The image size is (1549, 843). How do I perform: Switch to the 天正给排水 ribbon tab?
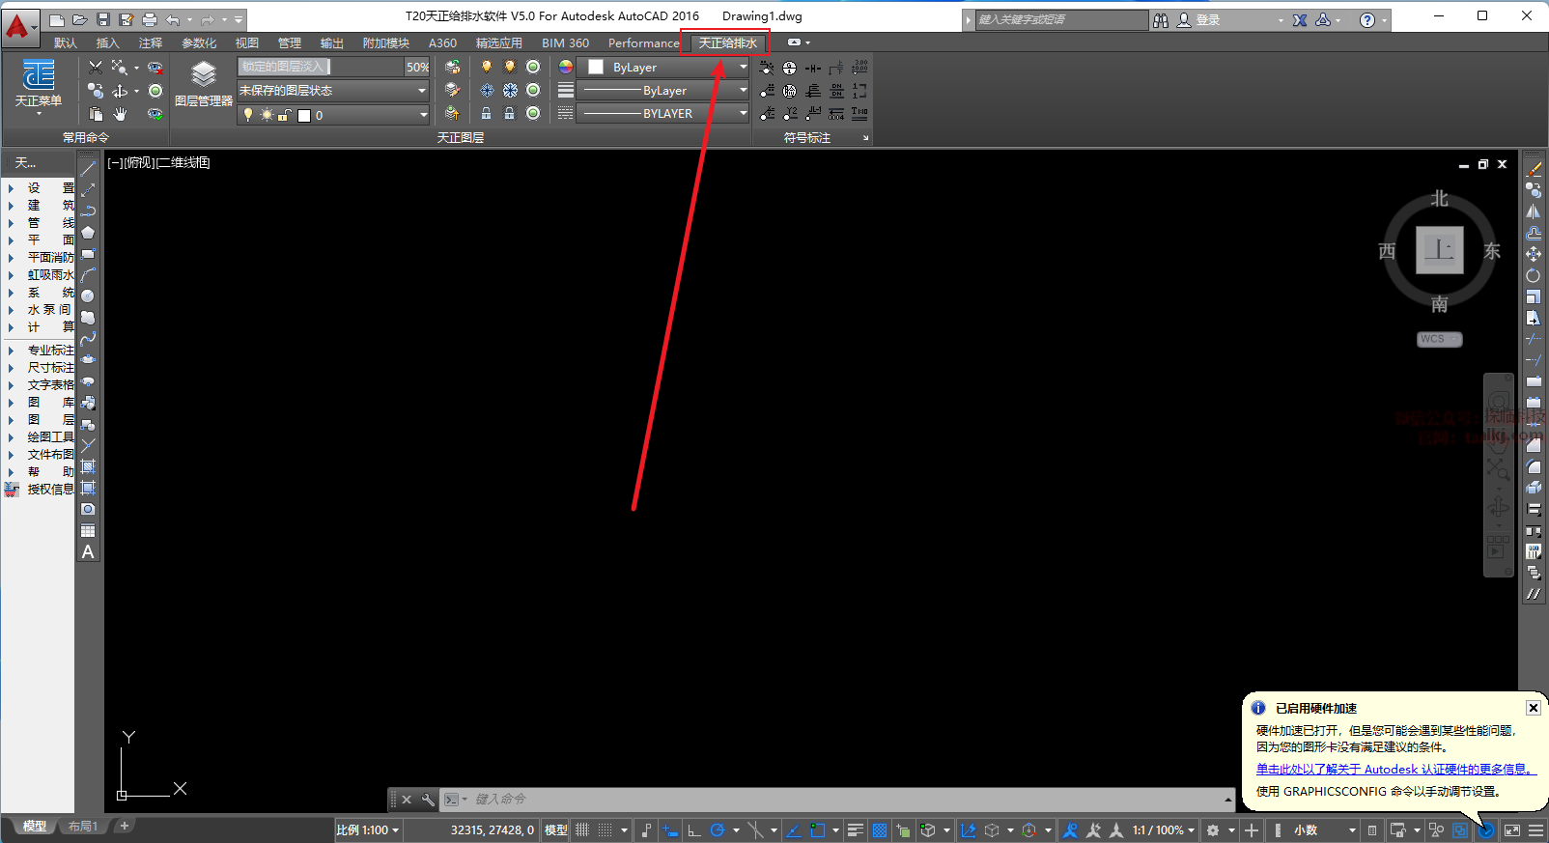pos(727,43)
